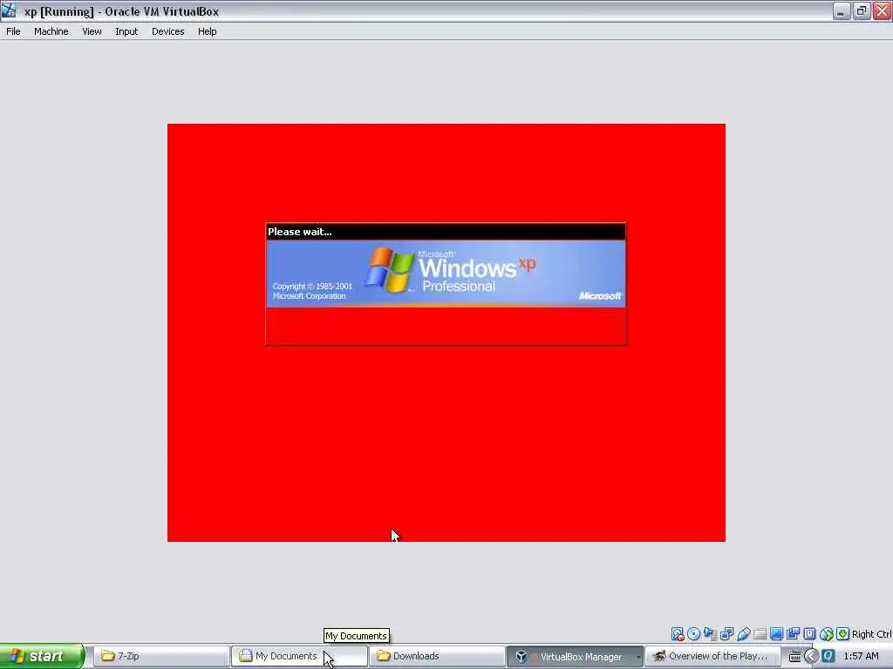Open the Windows start menu
This screenshot has width=893, height=669.
click(42, 656)
